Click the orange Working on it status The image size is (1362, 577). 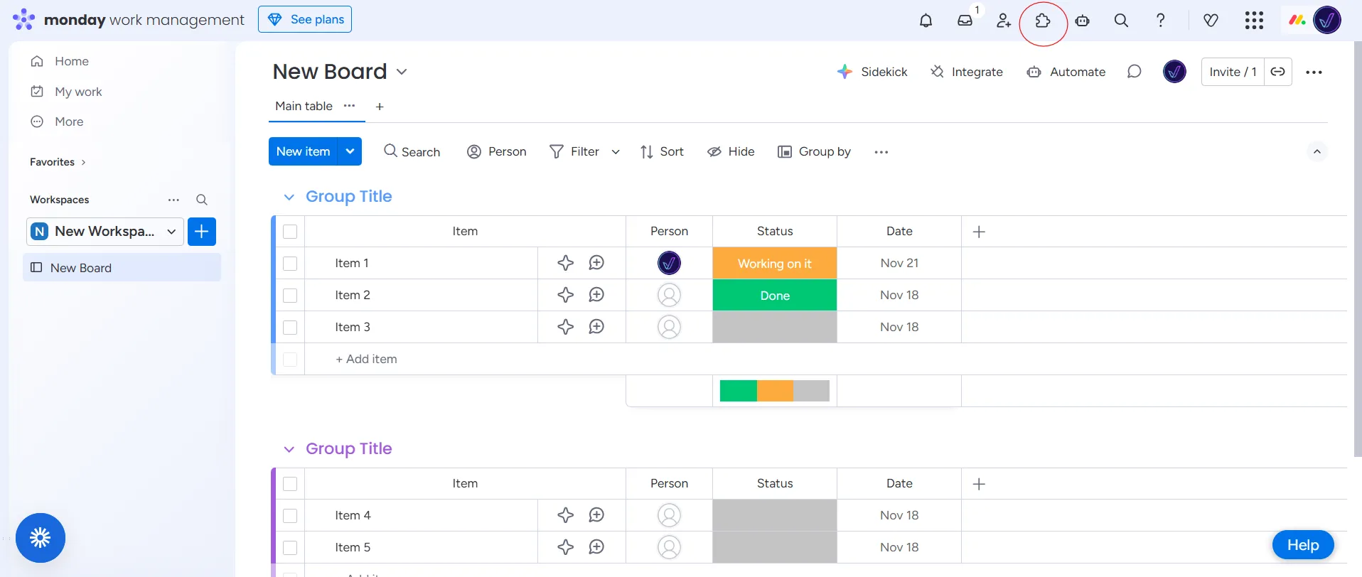point(774,264)
